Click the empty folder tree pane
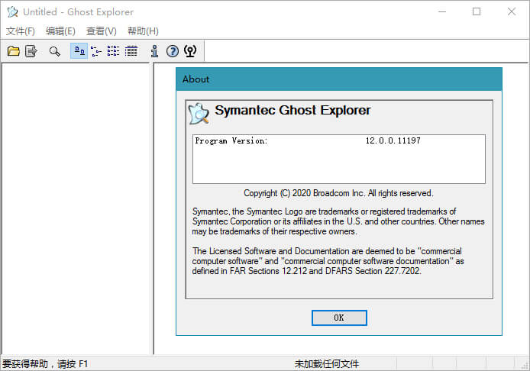 (76, 208)
